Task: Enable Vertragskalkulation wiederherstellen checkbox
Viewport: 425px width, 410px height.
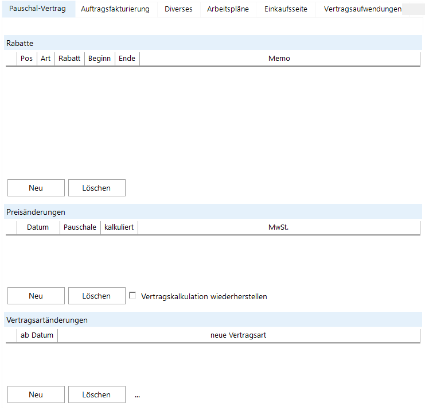Action: coord(133,296)
